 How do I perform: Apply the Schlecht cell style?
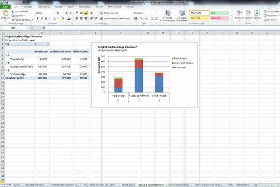(220, 18)
